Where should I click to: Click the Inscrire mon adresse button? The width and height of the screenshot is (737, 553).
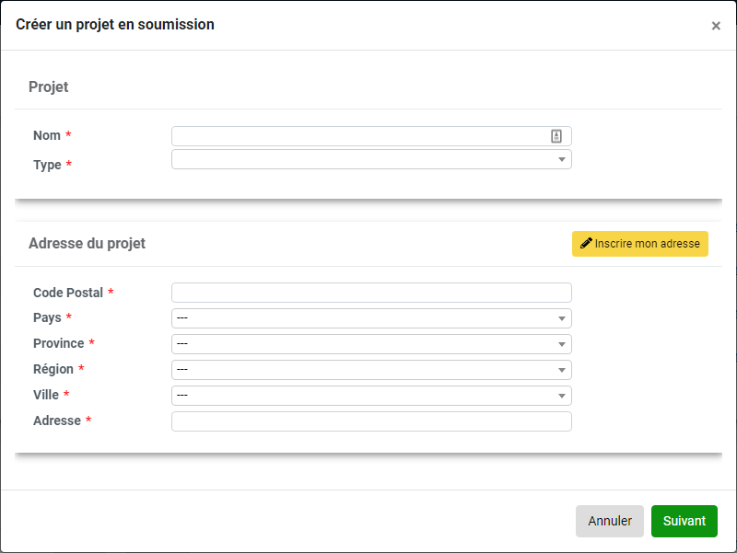tap(639, 244)
